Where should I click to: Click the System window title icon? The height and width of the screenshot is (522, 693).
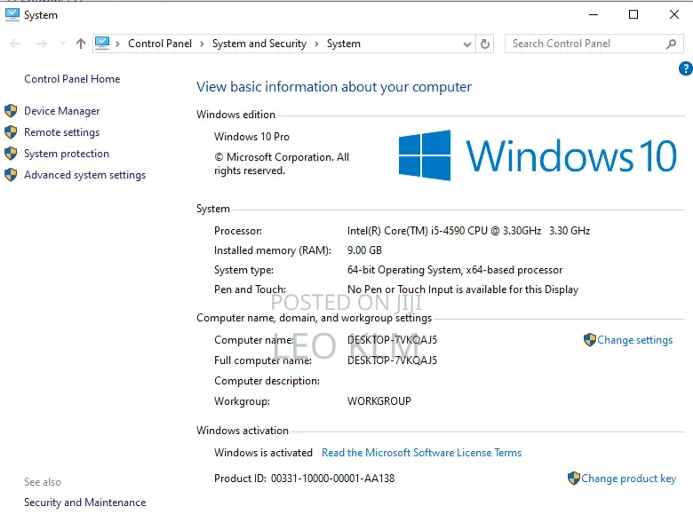(x=12, y=14)
